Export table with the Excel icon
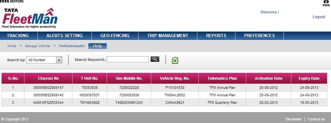Viewport: 331px width, 123px height. click(x=175, y=61)
